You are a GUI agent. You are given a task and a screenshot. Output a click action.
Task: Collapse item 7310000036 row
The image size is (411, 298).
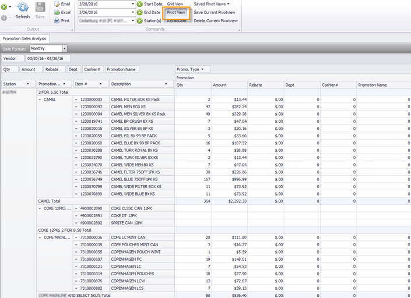(x=76, y=237)
